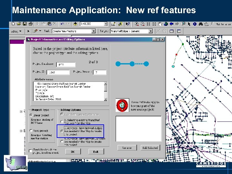Viewport: 232px width, 174px height.
Task: Open the Target TransRefEdges dropdown
Action: point(150,31)
